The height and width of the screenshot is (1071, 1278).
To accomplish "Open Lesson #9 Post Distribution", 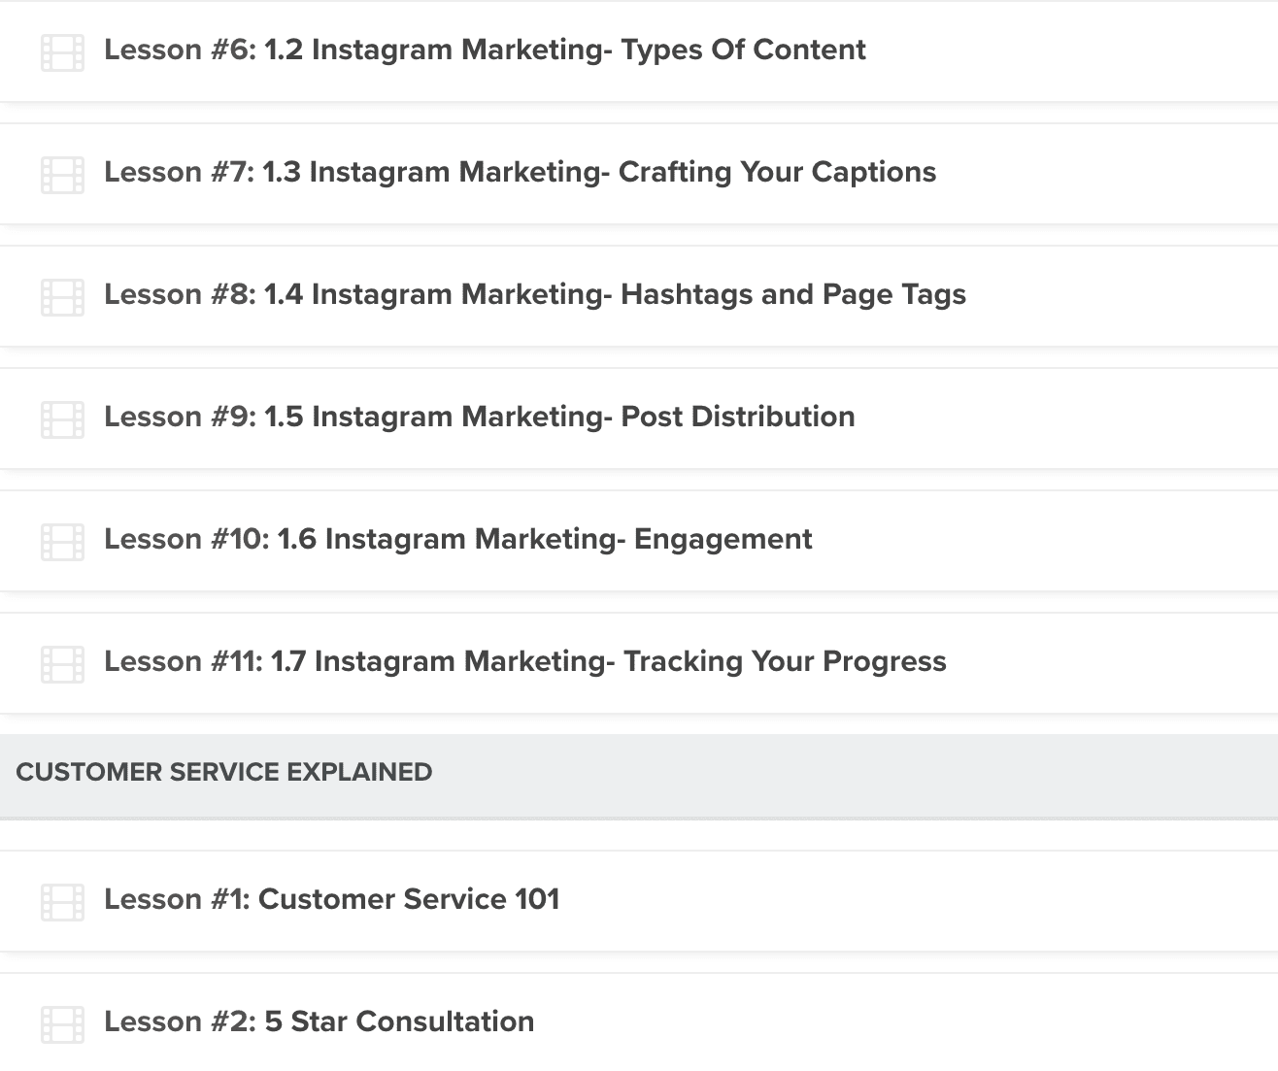I will click(x=480, y=418).
